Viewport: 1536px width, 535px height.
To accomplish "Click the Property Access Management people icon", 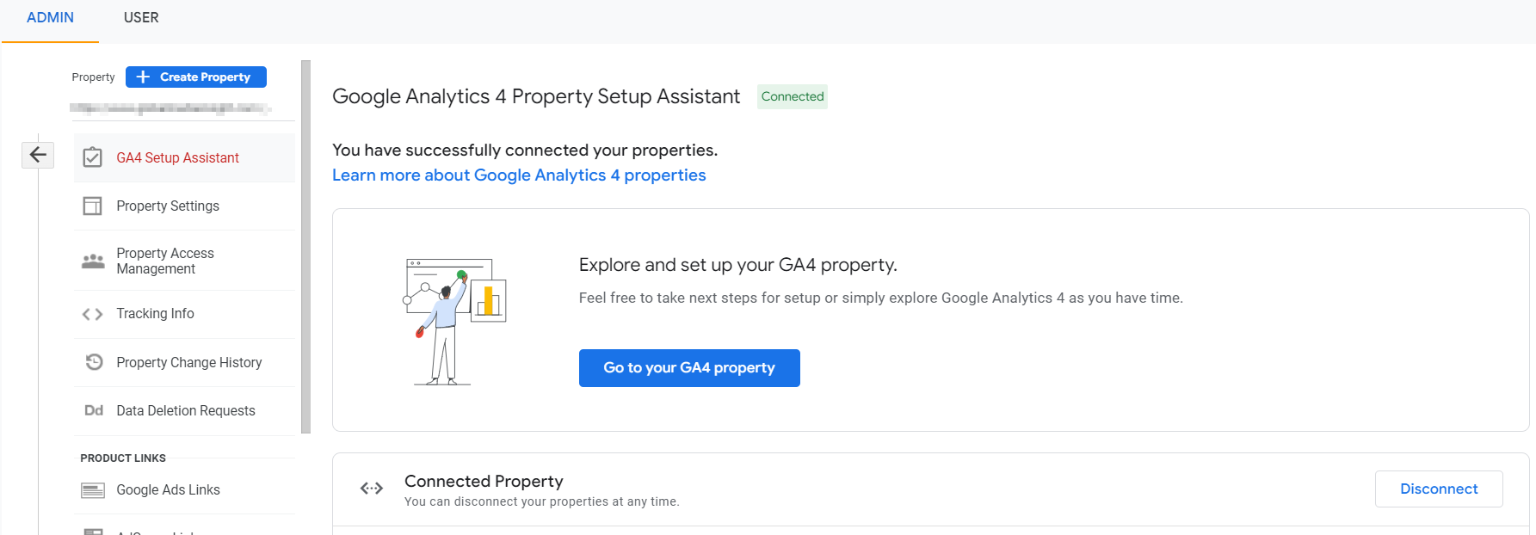I will point(93,261).
